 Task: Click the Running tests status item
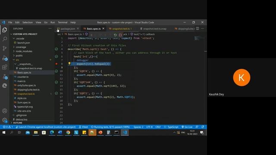tap(110, 127)
